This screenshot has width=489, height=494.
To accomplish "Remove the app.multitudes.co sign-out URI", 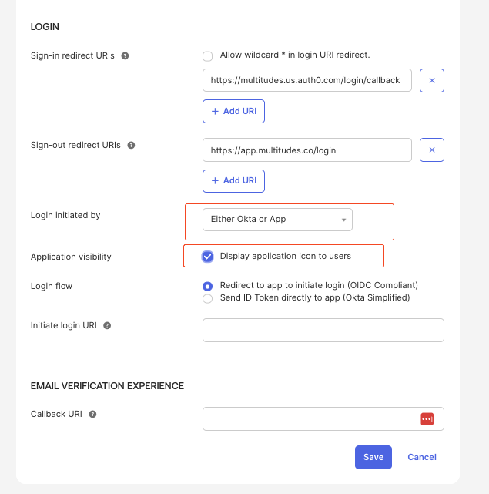I will (x=431, y=150).
